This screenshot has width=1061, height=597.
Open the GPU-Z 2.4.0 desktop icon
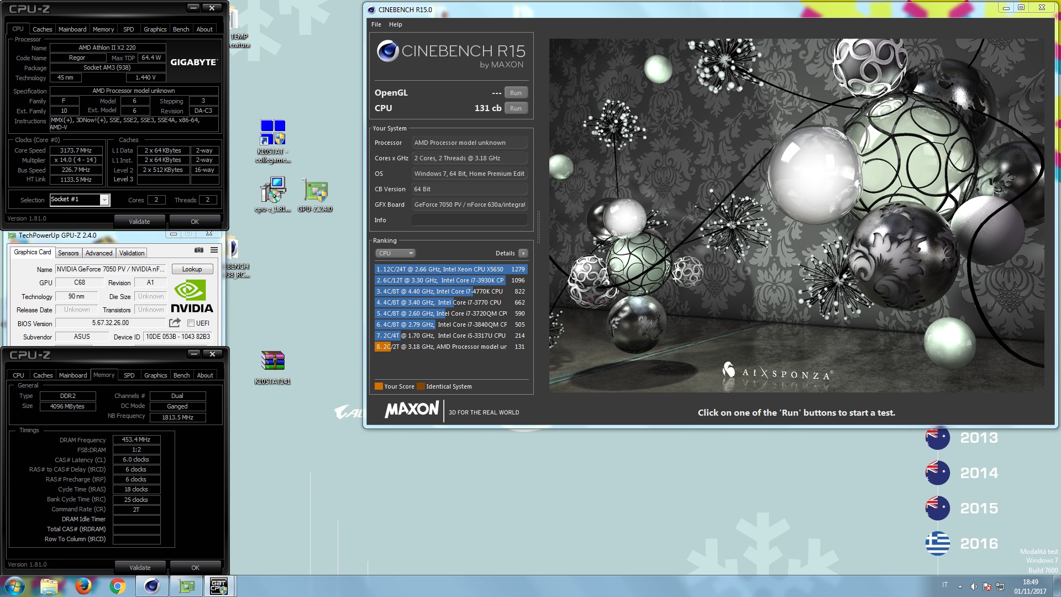[x=315, y=195]
